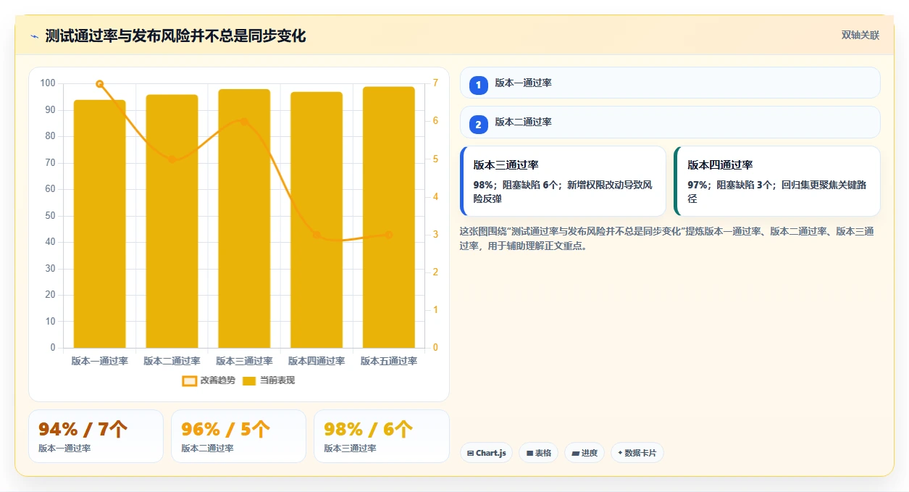Viewport: 909px width, 492px height.
Task: Click the 改善趋势 legend color swatch
Action: (x=189, y=380)
